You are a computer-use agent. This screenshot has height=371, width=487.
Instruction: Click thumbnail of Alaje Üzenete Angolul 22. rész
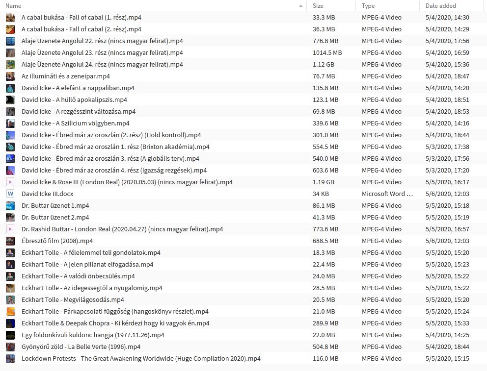click(10, 41)
